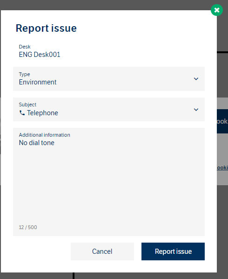Viewport: 228px width, 279px height.
Task: Close the dialog with the green X icon
Action: (217, 10)
